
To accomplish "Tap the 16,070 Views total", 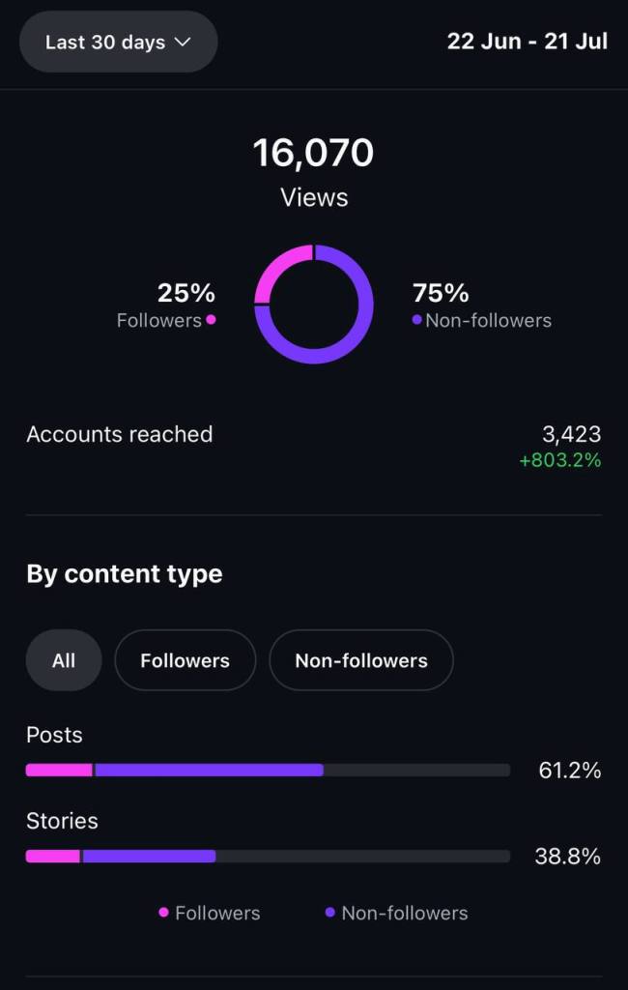I will click(313, 154).
